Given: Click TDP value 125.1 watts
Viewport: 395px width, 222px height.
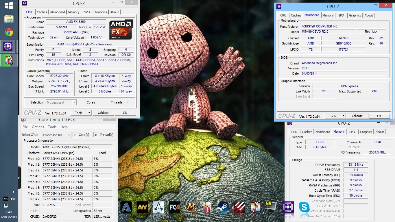Looking at the screenshot, I should (x=102, y=217).
